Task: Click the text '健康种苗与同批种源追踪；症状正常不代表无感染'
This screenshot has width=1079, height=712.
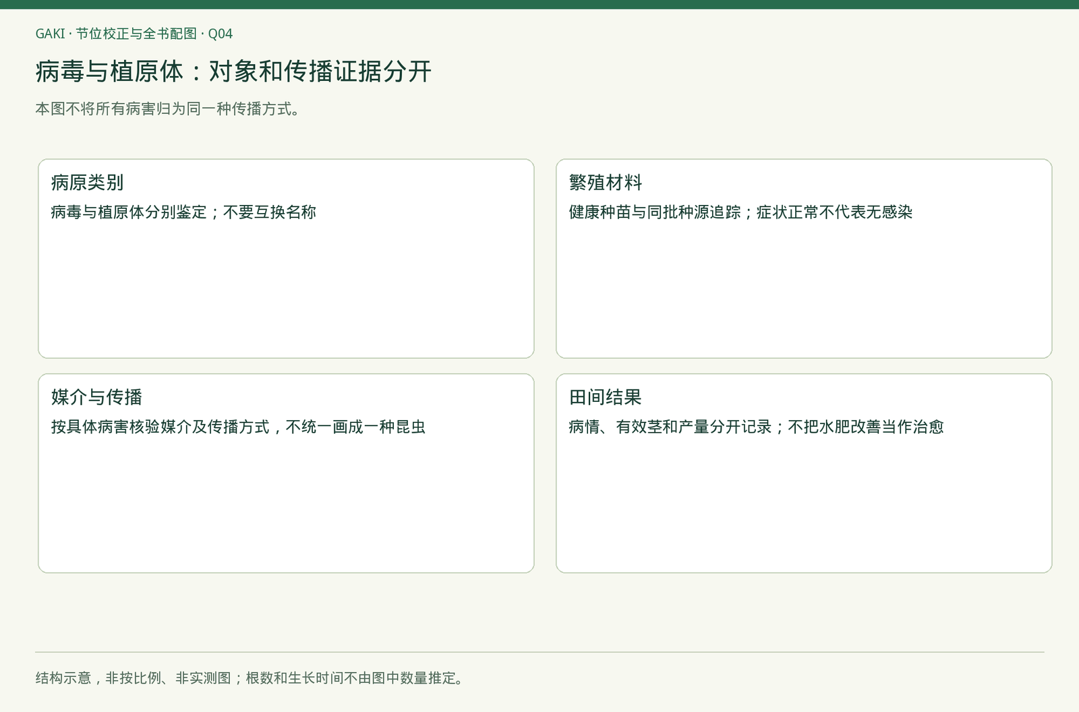Action: click(x=740, y=212)
